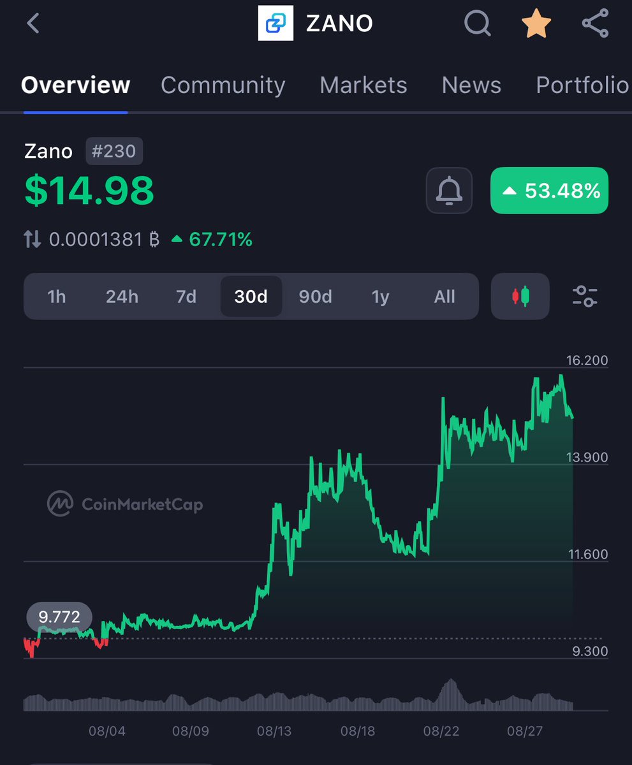Tap the ZANO coin logo icon

point(276,24)
